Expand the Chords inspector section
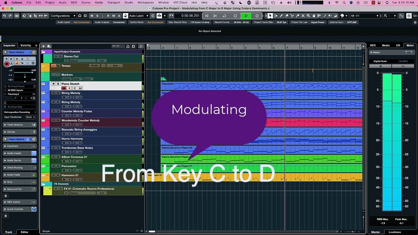The height and width of the screenshot is (235, 418). pos(20,132)
